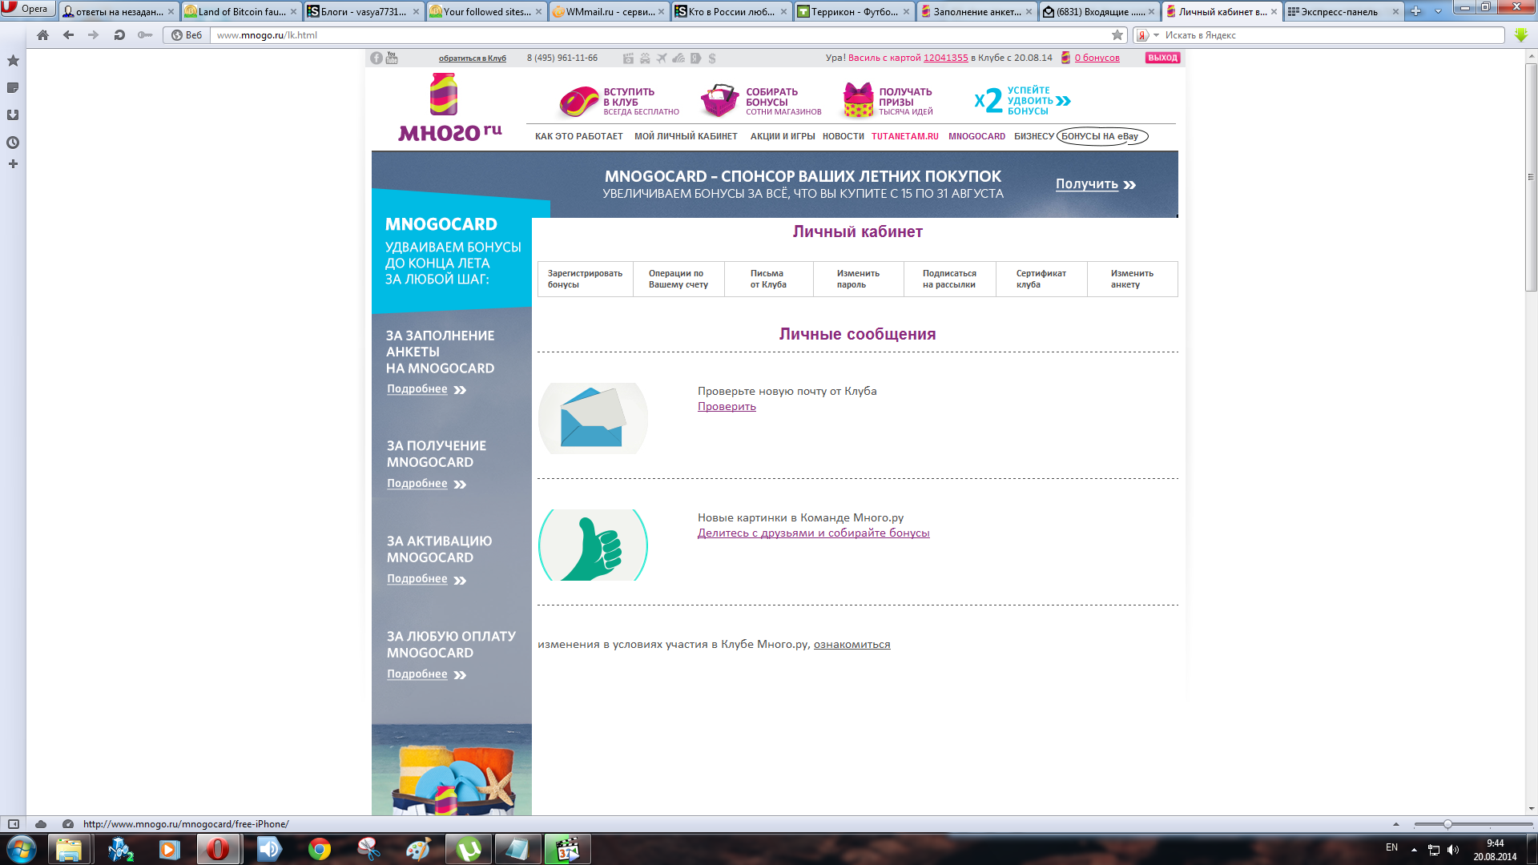Open the tab list dropdown arrow
The width and height of the screenshot is (1538, 865).
point(1438,11)
